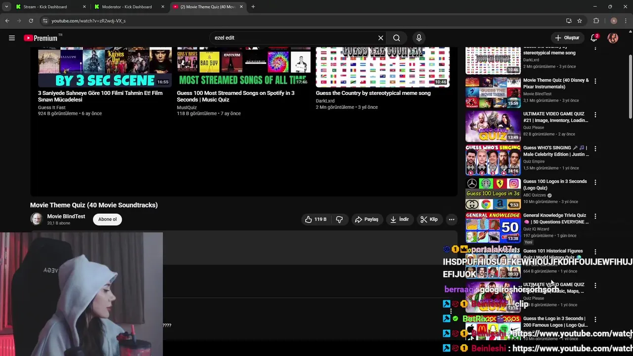
Task: Open thumbnail of 100 films by 3 sec scene
Action: 105,67
